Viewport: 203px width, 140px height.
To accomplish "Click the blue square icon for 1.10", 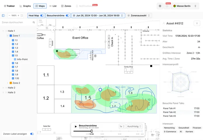I will click(x=13, y=78).
